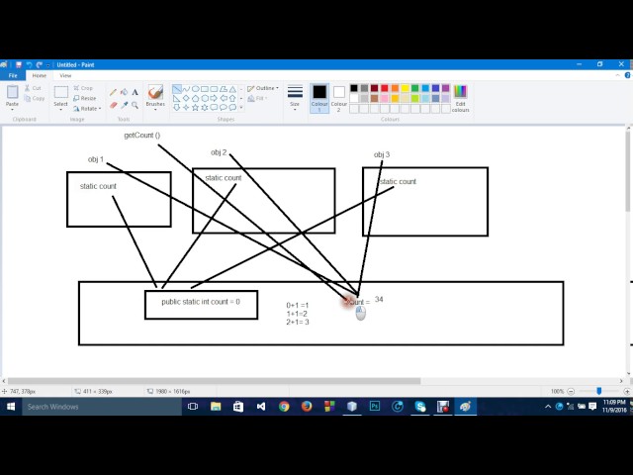Click the zoom slider handle

pyautogui.click(x=599, y=391)
